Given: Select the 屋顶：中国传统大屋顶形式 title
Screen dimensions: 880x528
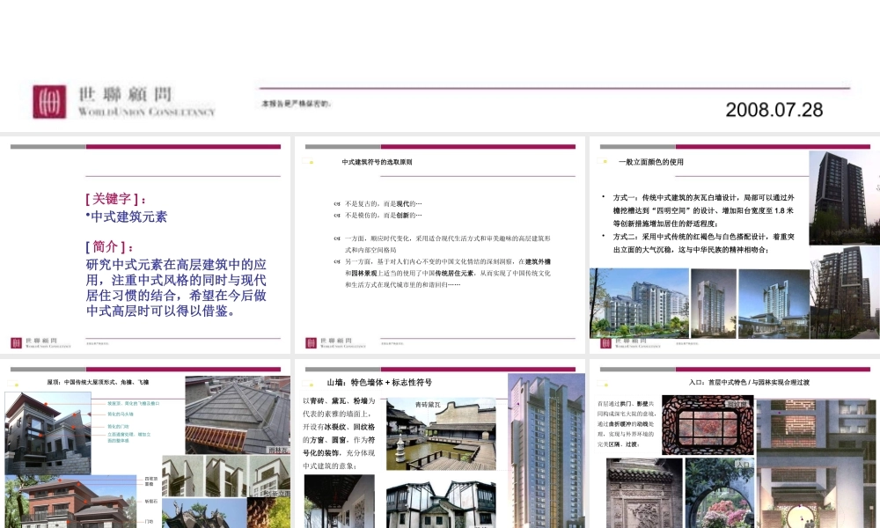Looking at the screenshot, I should tap(98, 382).
